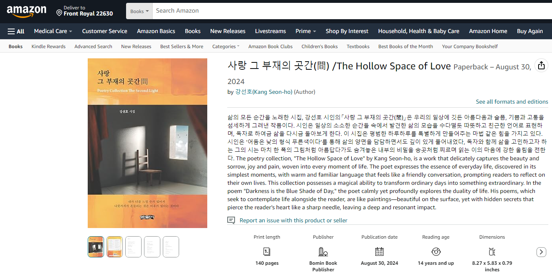Expand the Categories dropdown in Books bar
Viewport: 552px width, 277px height.
coord(226,47)
